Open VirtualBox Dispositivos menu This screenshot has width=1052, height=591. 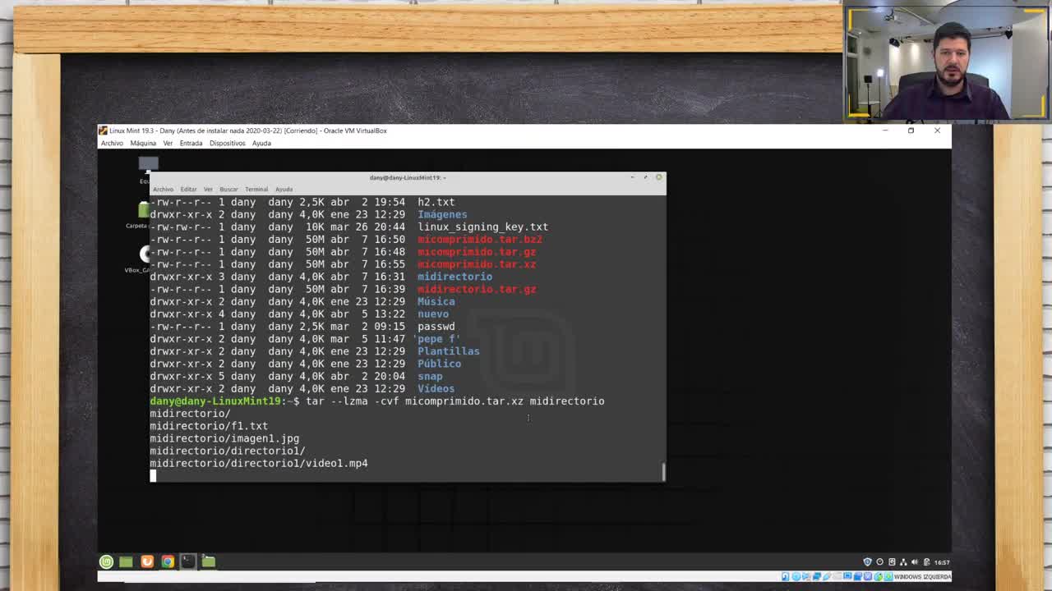tap(227, 144)
